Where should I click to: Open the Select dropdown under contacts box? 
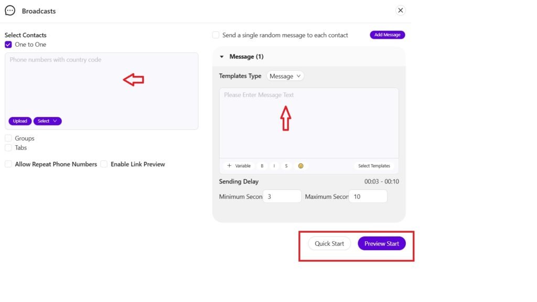(x=47, y=121)
